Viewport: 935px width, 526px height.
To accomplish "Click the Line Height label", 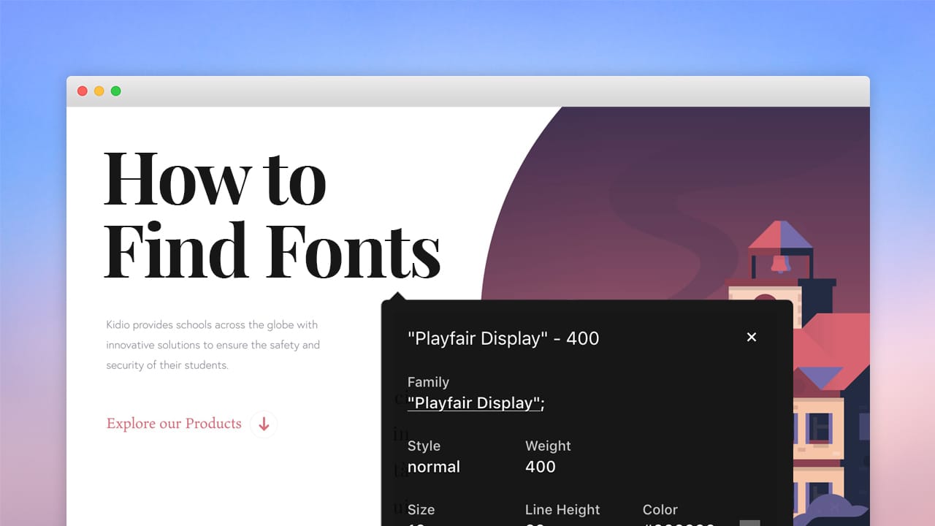I will click(562, 510).
